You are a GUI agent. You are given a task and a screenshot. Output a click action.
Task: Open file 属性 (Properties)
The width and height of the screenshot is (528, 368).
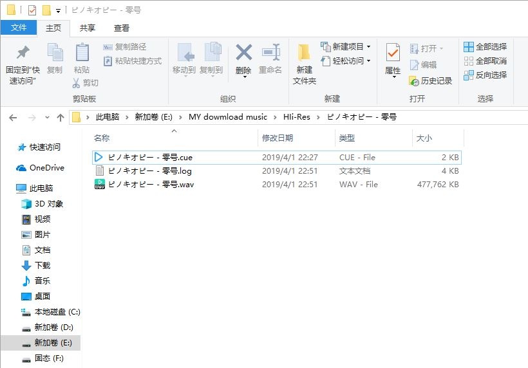[393, 58]
